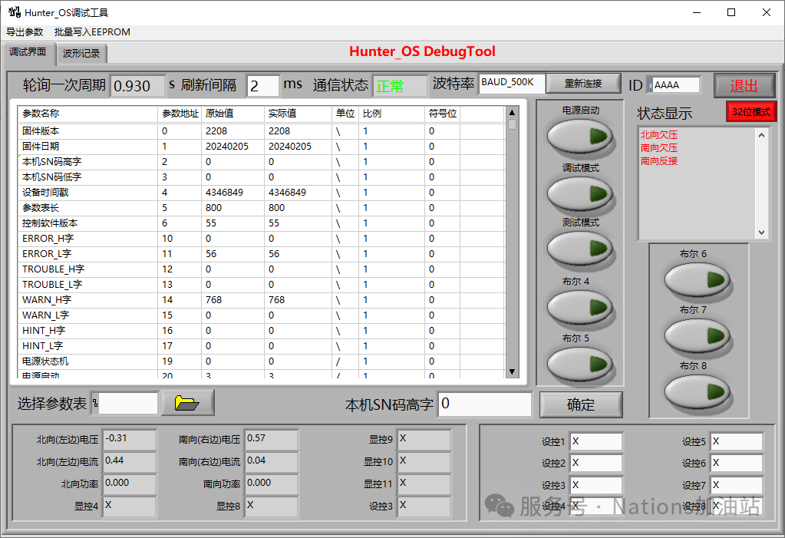Click the 确定 confirm button
Image resolution: width=785 pixels, height=538 pixels.
(x=581, y=404)
